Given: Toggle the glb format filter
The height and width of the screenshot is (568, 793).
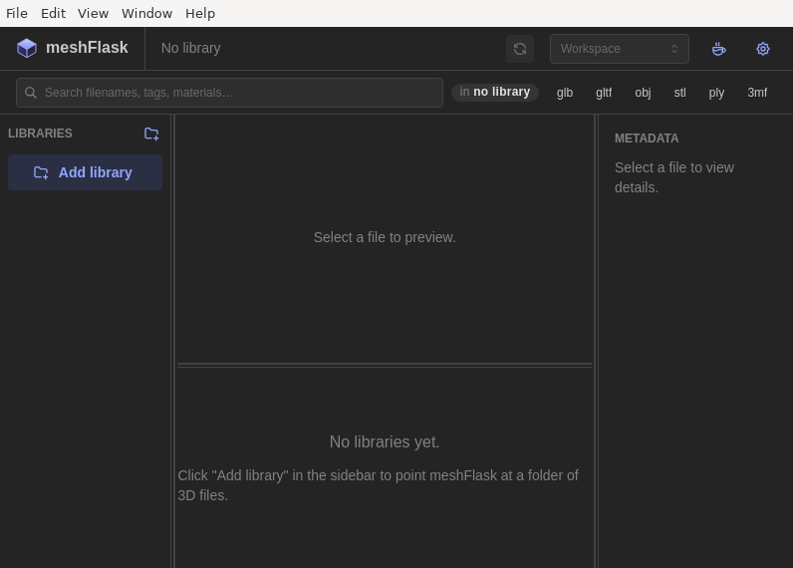Looking at the screenshot, I should [565, 93].
